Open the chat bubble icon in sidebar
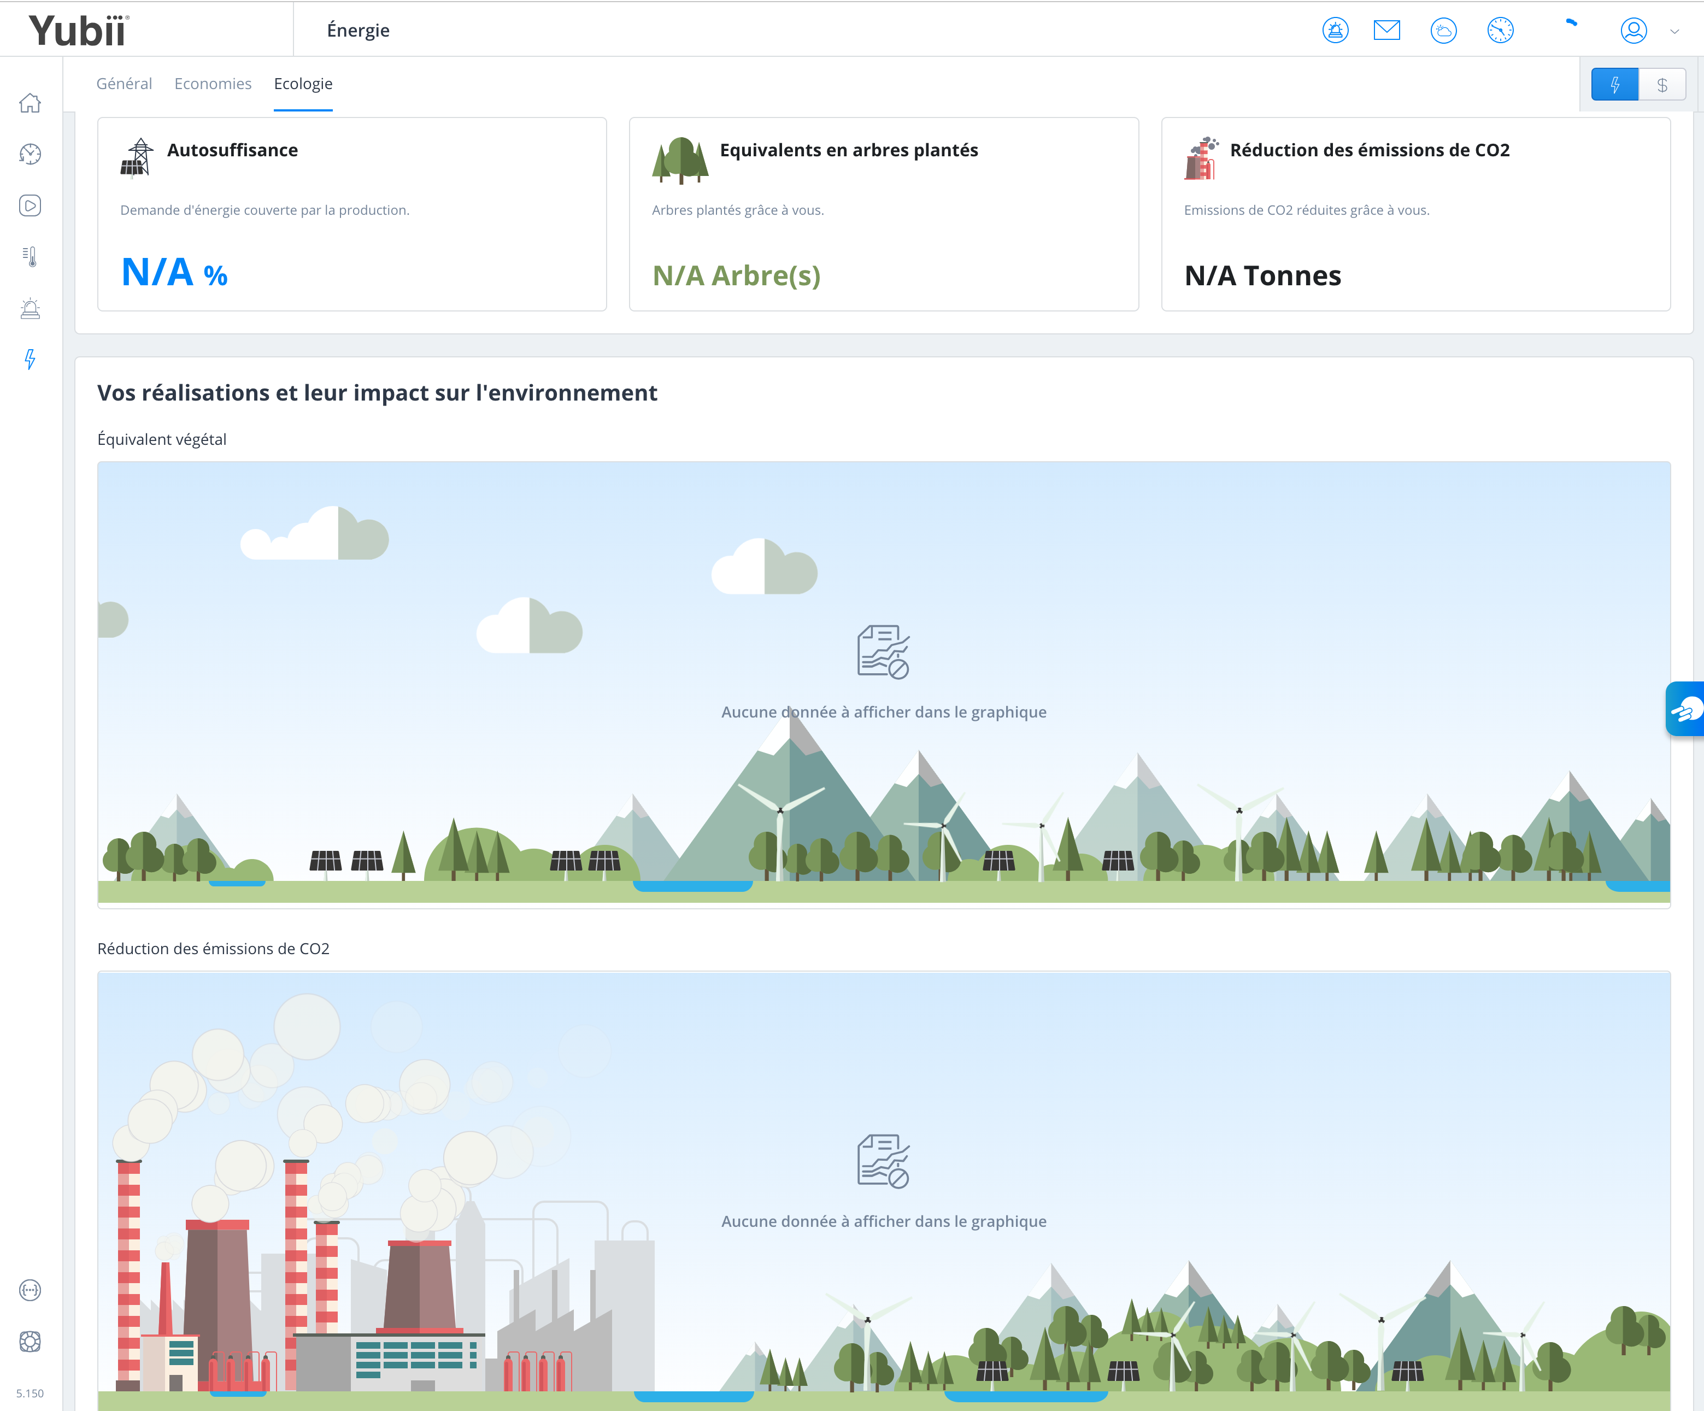 (30, 1290)
